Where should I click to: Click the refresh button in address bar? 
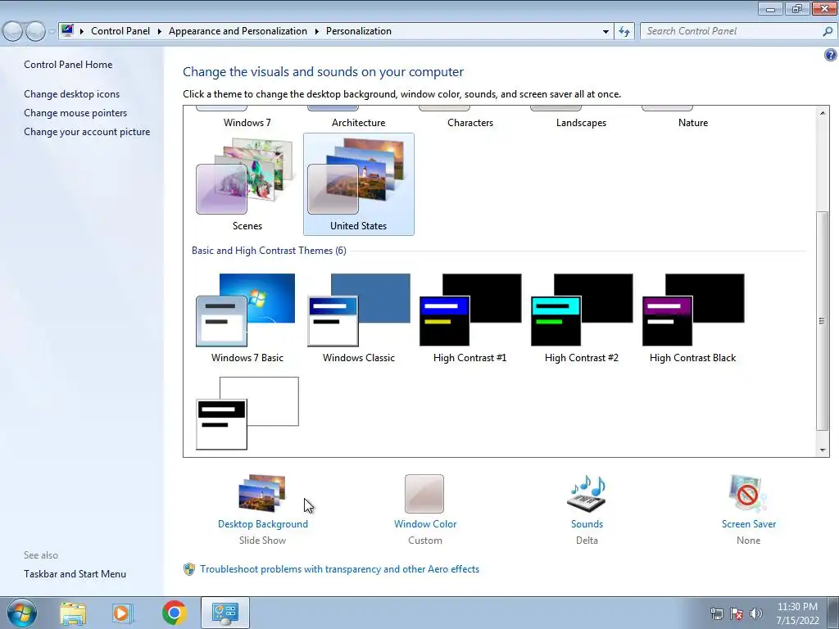click(624, 31)
